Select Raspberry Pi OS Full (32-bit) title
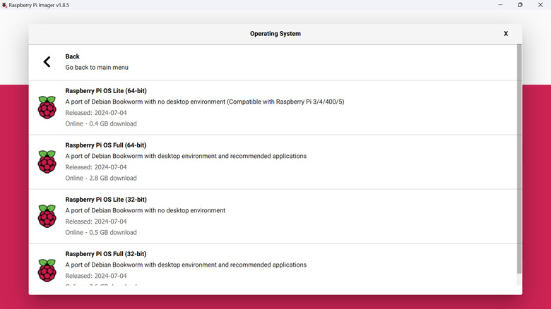The image size is (551, 309). (x=105, y=254)
